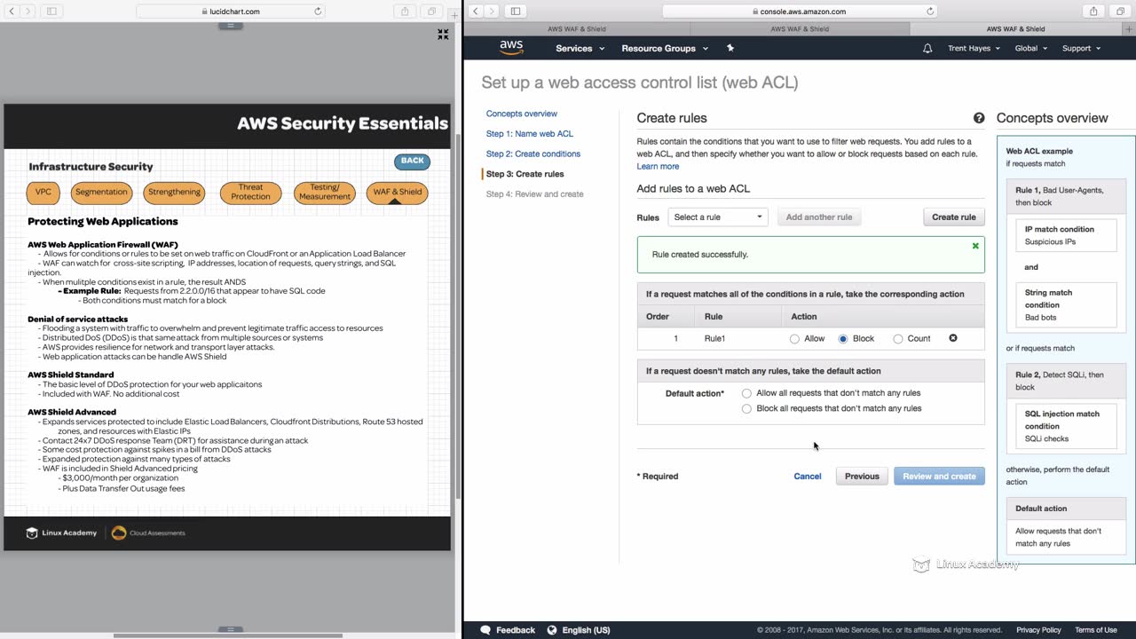Image resolution: width=1136 pixels, height=639 pixels.
Task: Click the Create rule button
Action: click(x=954, y=217)
